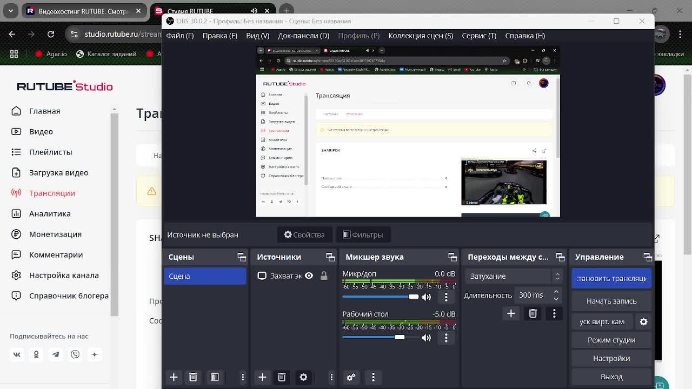The height and width of the screenshot is (389, 692).
Task: Float the Микшер звука dock panel
Action: [x=453, y=257]
